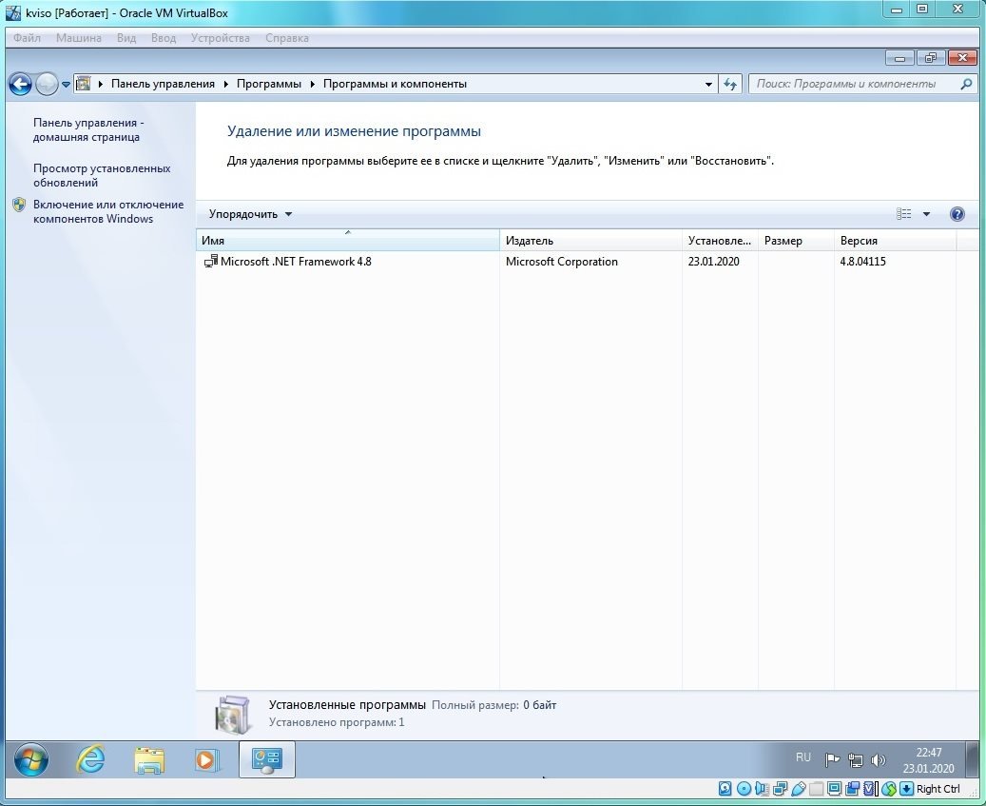This screenshot has height=806, width=986.
Task: Click the VirtualBox optical disc indicator
Action: click(744, 789)
